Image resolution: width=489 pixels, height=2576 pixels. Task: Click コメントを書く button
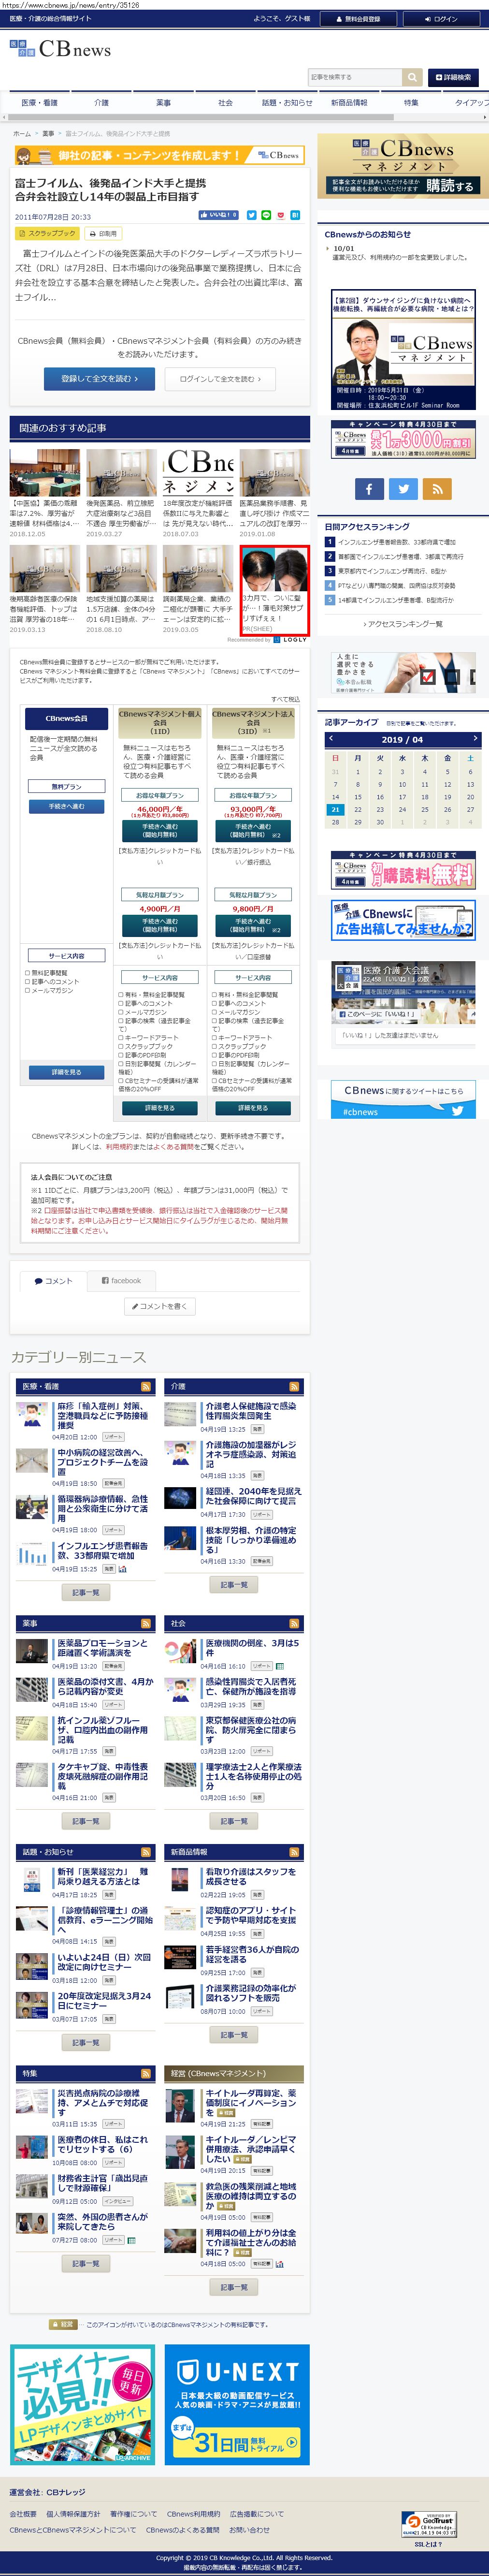[x=159, y=1306]
